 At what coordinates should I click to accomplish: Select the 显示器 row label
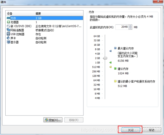pos(15,42)
